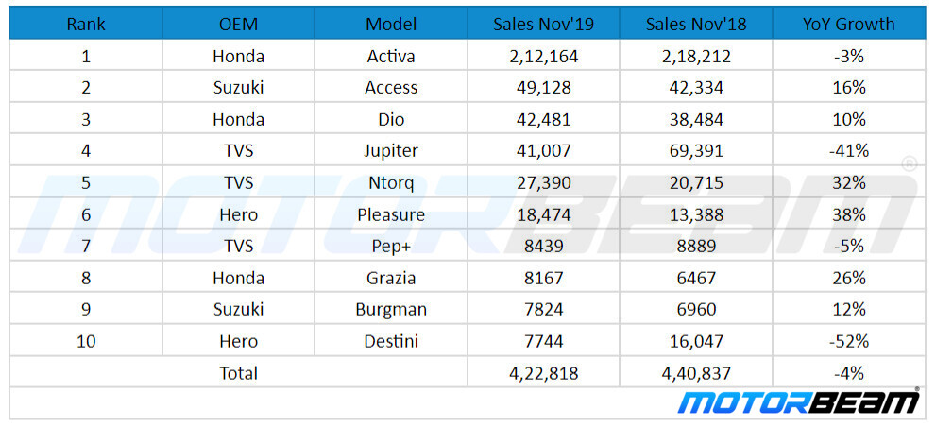The width and height of the screenshot is (936, 427).
Task: Click the Jupiter model cell
Action: pos(391,151)
